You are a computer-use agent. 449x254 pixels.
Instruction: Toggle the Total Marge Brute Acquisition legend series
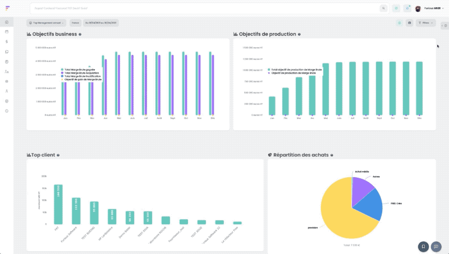pyautogui.click(x=80, y=73)
